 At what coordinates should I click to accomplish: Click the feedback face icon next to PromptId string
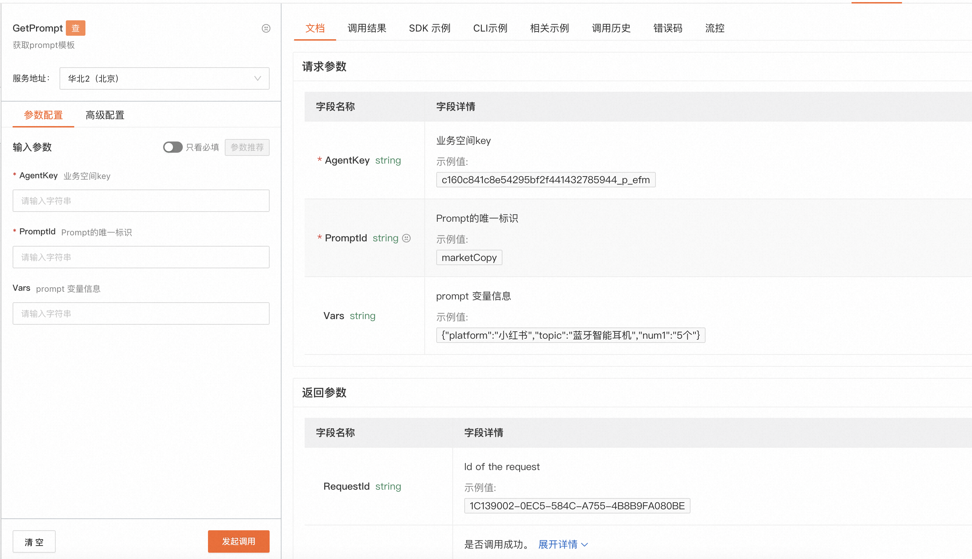point(407,239)
